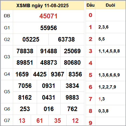
Task: Click the G5 number 9883
Action: (72, 97)
